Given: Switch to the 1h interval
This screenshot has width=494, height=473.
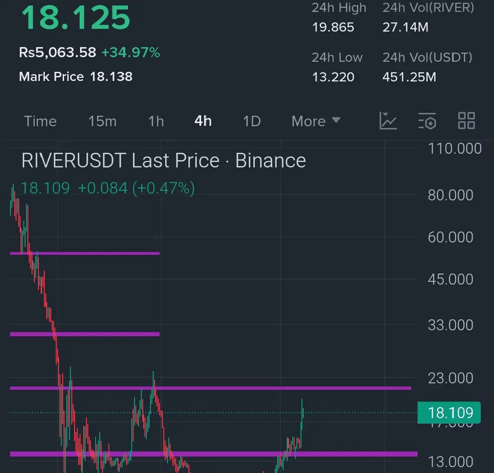Looking at the screenshot, I should (156, 121).
